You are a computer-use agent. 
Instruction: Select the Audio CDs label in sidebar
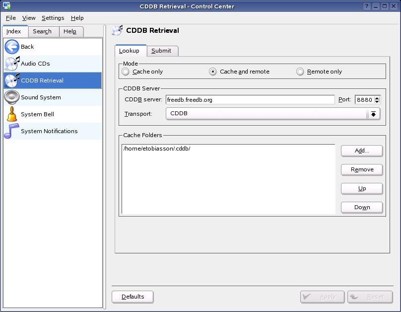tap(35, 64)
